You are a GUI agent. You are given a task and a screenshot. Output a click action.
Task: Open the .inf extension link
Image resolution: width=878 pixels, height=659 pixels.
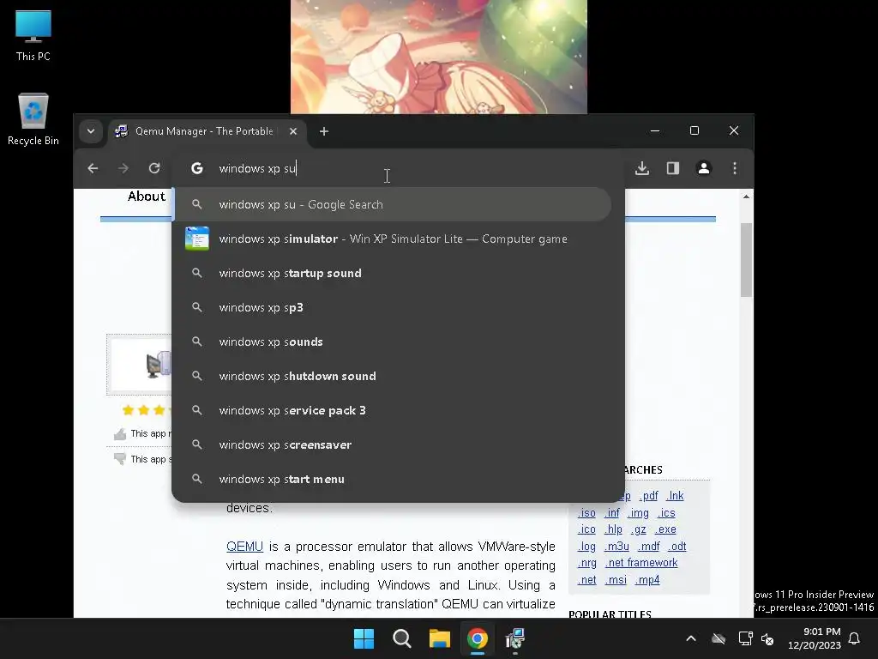[612, 513]
